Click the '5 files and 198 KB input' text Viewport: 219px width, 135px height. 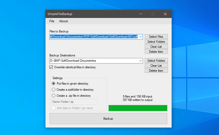pyautogui.click(x=137, y=97)
